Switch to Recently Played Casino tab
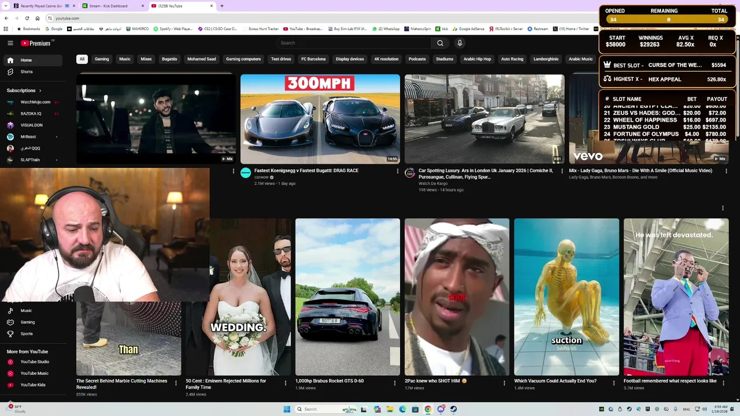 pyautogui.click(x=45, y=6)
